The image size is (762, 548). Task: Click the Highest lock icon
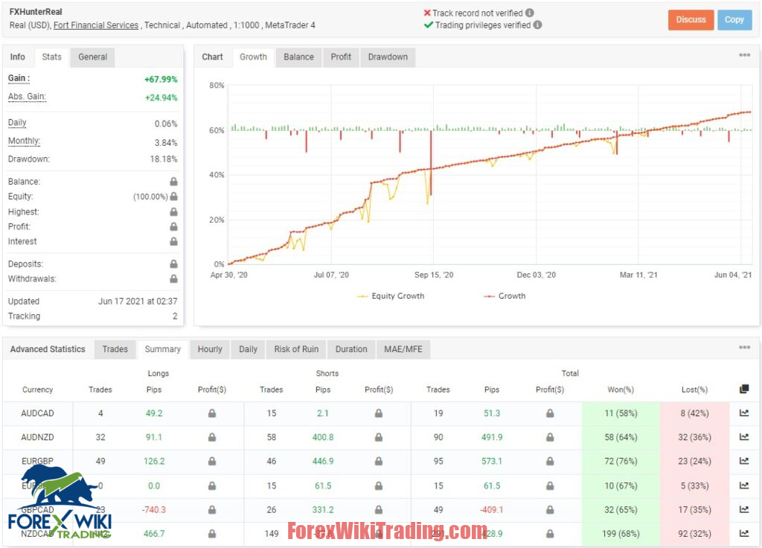click(x=173, y=212)
